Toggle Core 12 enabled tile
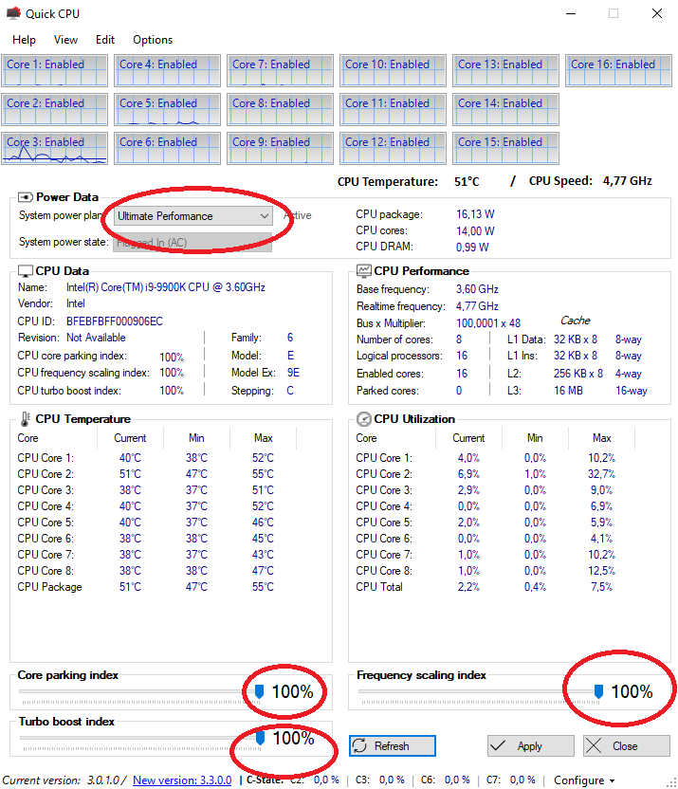The image size is (678, 789). tap(393, 148)
